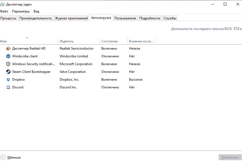
Task: Open the Журнал приложений tab
Action: (x=71, y=18)
